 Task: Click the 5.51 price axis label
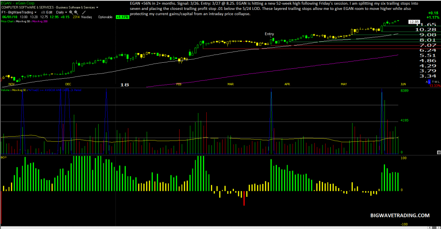(428, 55)
